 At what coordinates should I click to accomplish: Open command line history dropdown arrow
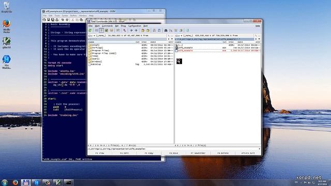[x=260, y=149]
